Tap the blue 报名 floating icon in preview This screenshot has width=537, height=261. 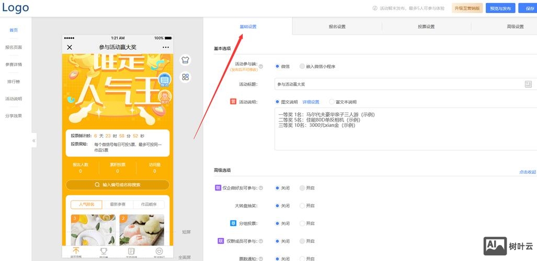[165, 79]
